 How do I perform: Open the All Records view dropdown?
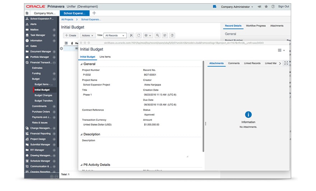point(115,35)
